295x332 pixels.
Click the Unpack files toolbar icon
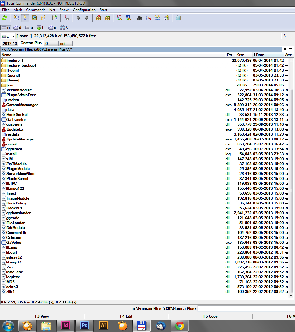(x=108, y=18)
